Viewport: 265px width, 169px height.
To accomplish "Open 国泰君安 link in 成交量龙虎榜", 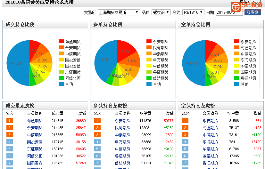I will coord(35,163).
